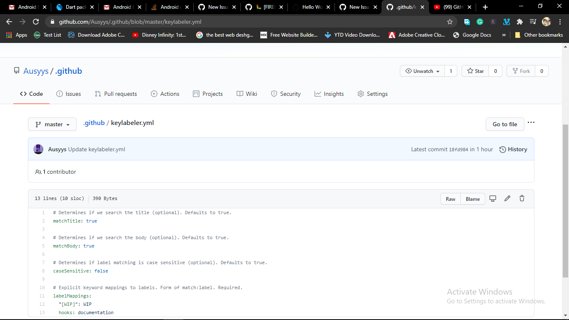Click the address bar URL field

click(250, 22)
